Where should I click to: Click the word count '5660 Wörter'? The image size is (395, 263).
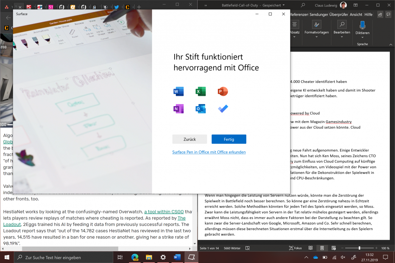coord(231,248)
